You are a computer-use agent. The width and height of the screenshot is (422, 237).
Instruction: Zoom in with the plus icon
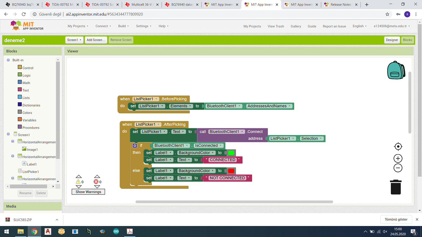tap(398, 159)
